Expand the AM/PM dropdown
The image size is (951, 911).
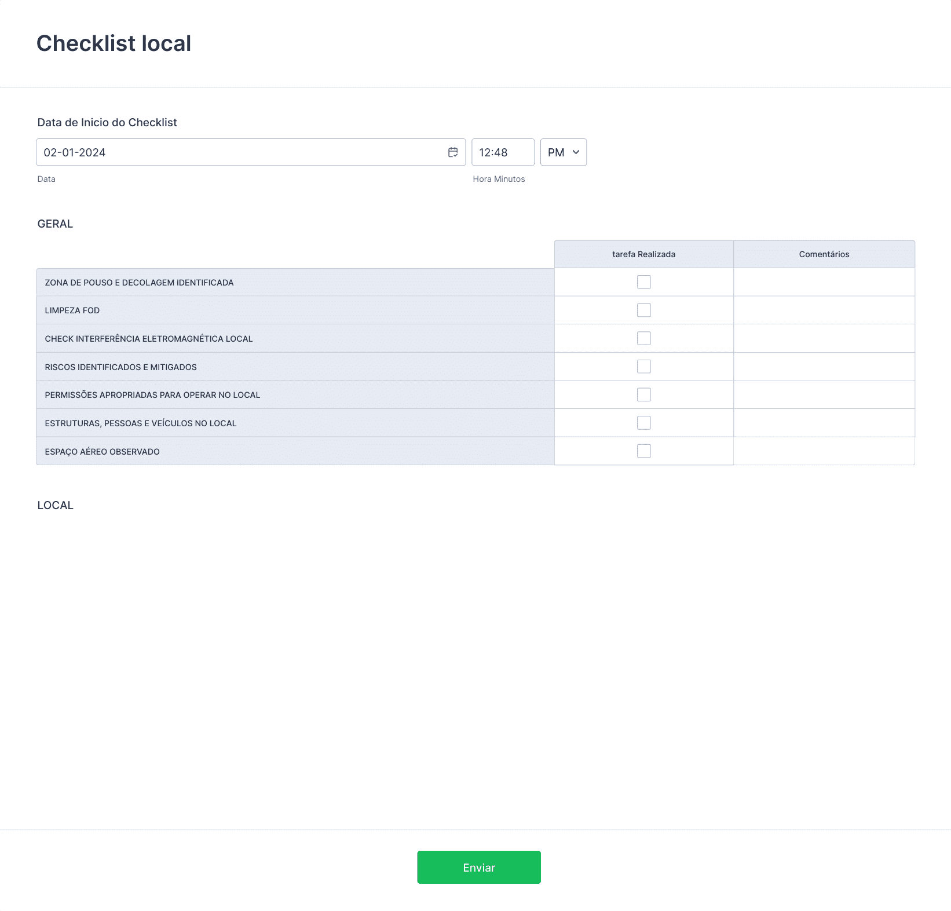563,152
